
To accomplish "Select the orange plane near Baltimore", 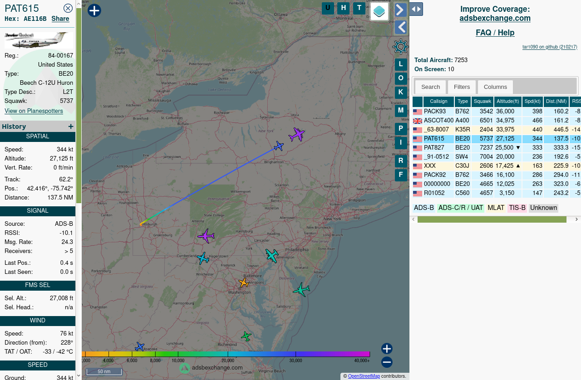I will click(x=244, y=283).
